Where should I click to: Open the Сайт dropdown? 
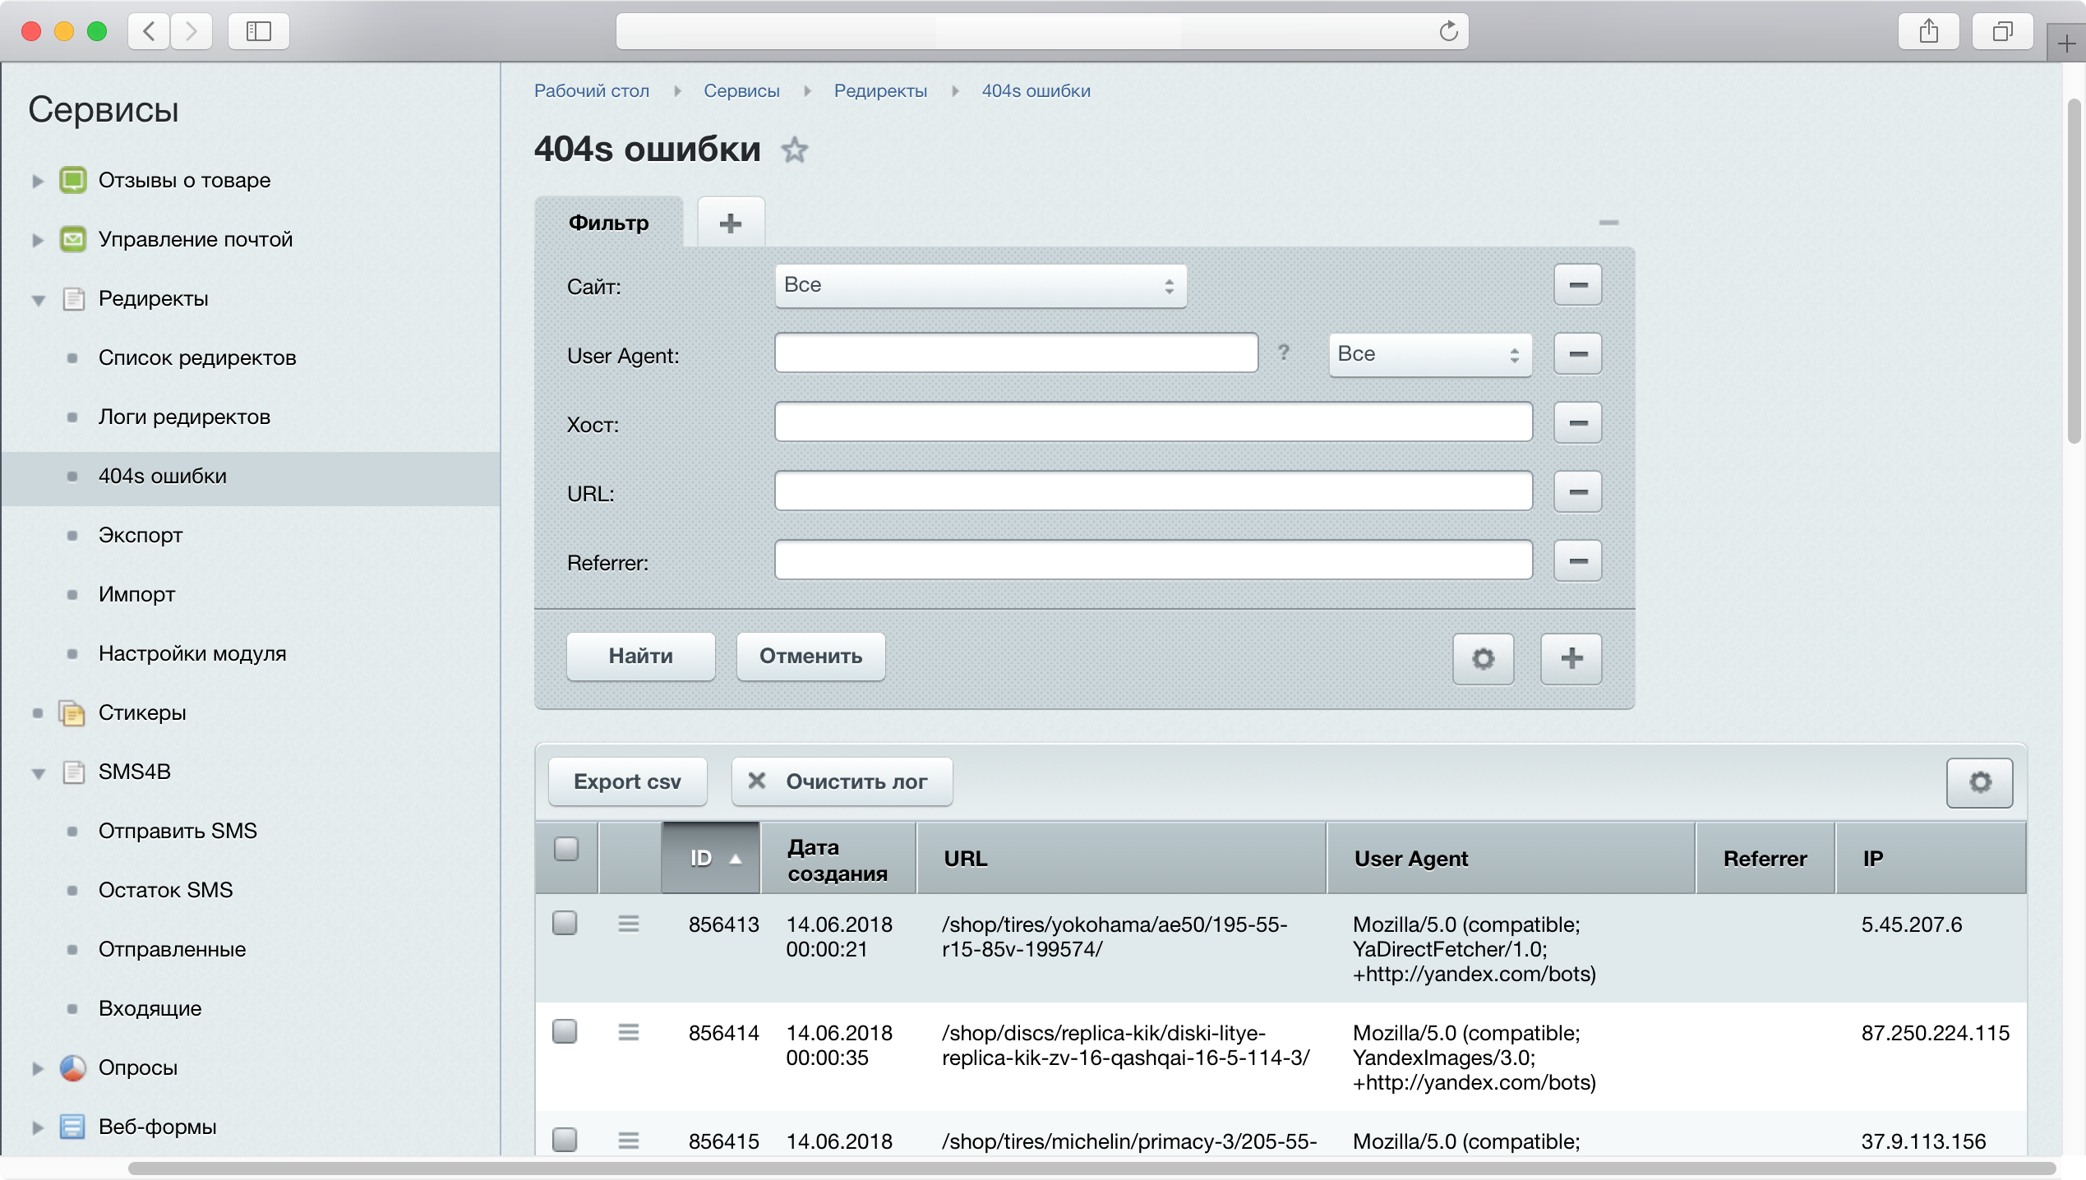tap(980, 285)
